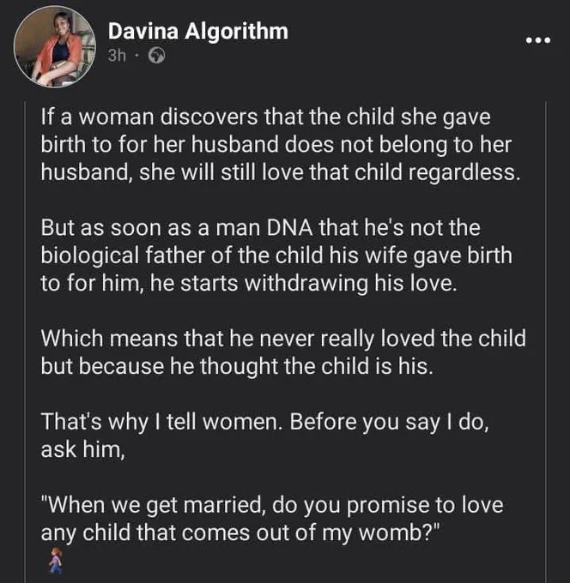Click the walking woman emoji

(56, 561)
